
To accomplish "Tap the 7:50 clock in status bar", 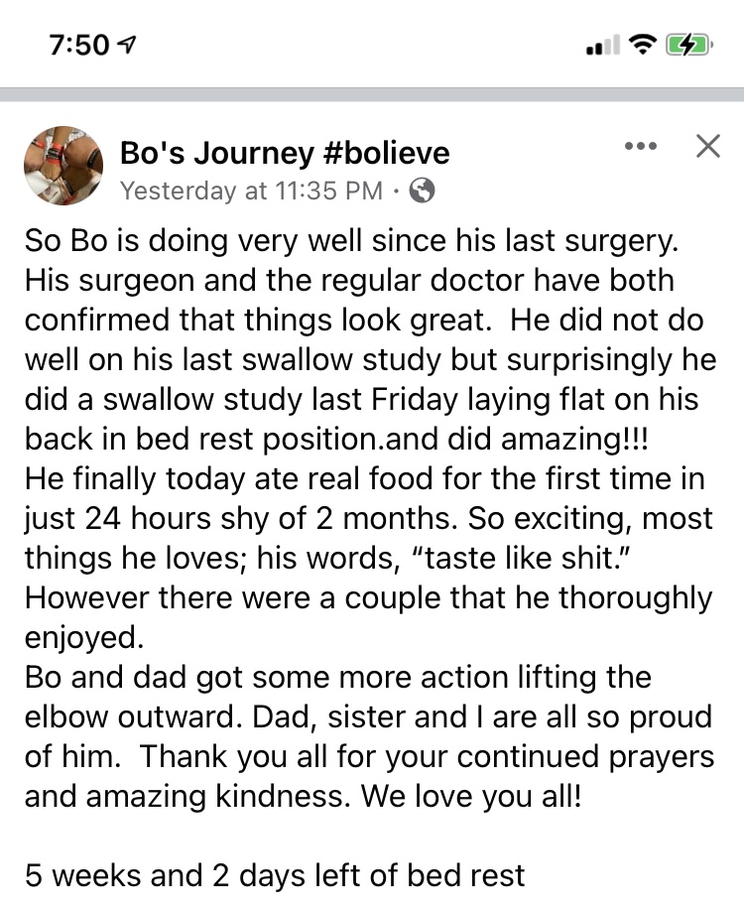I will pyautogui.click(x=79, y=45).
